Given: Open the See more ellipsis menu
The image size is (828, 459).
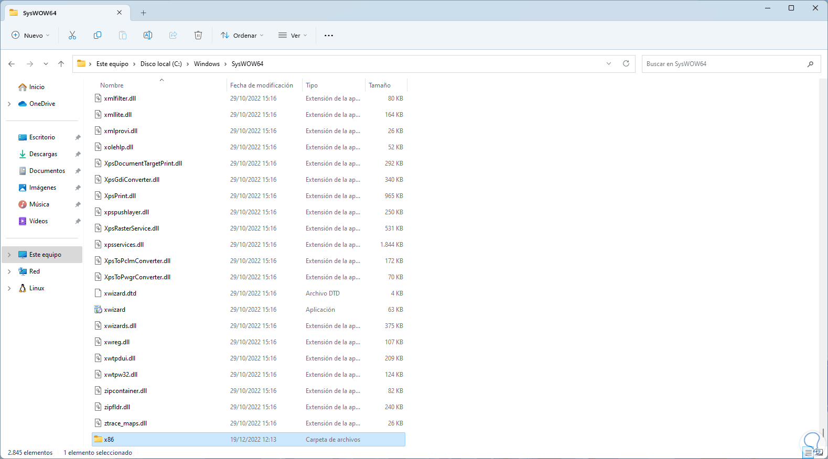Looking at the screenshot, I should (329, 35).
